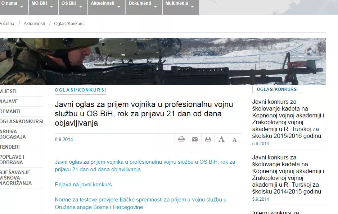Select NAJAVE in the left sidebar
This screenshot has height=214, width=338.
(9, 101)
